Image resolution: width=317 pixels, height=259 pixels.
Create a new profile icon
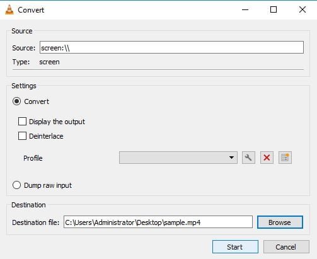pos(285,158)
